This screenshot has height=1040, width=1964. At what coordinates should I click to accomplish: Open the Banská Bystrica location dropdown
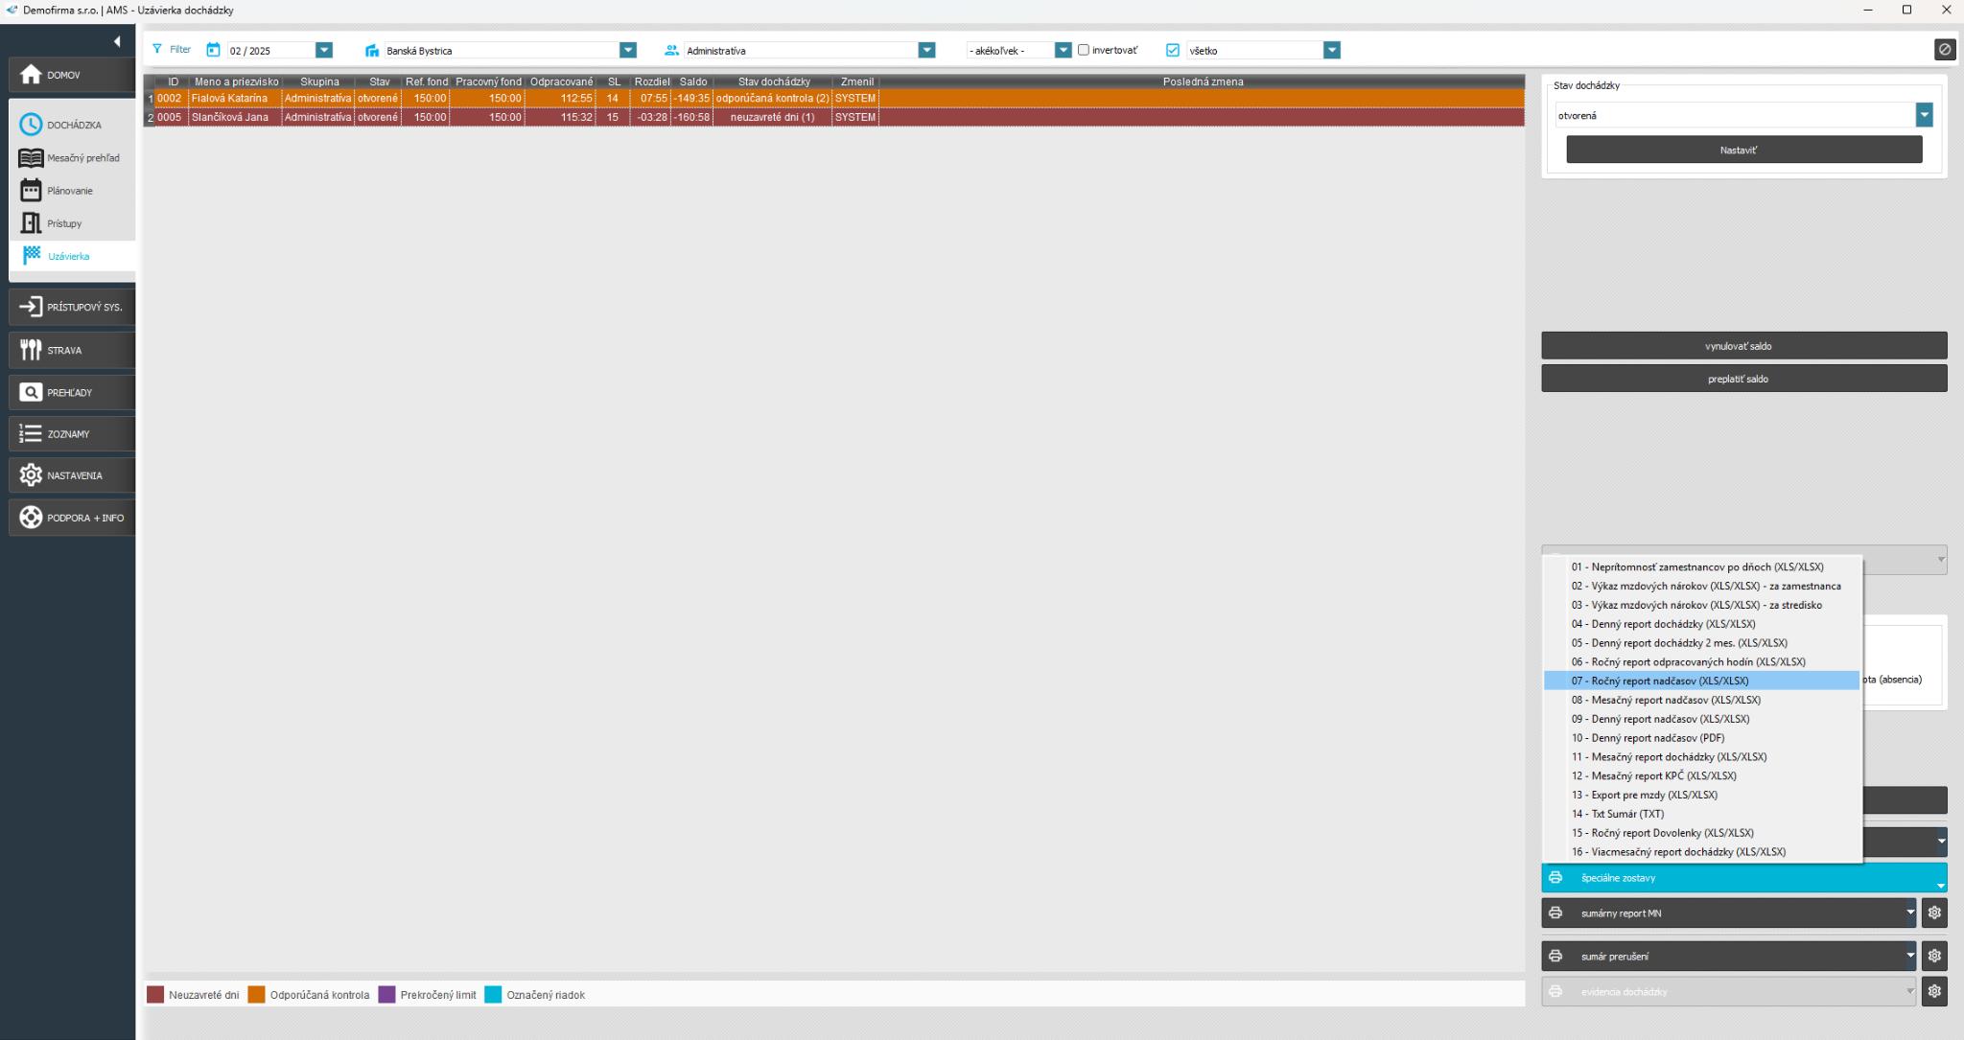pyautogui.click(x=628, y=50)
